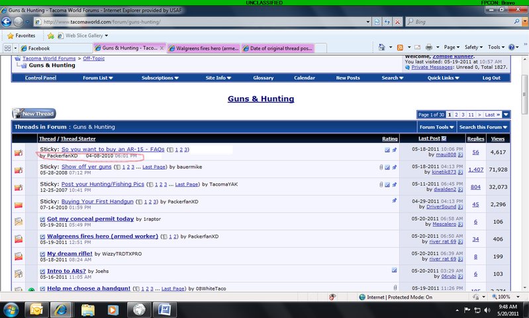Expand the Site Info menu
The image size is (529, 318).
tap(218, 78)
